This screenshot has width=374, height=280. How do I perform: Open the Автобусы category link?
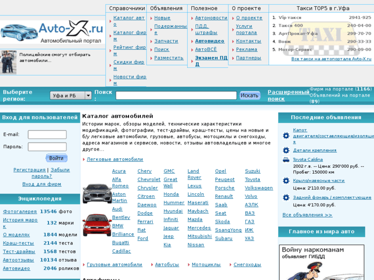(167, 265)
